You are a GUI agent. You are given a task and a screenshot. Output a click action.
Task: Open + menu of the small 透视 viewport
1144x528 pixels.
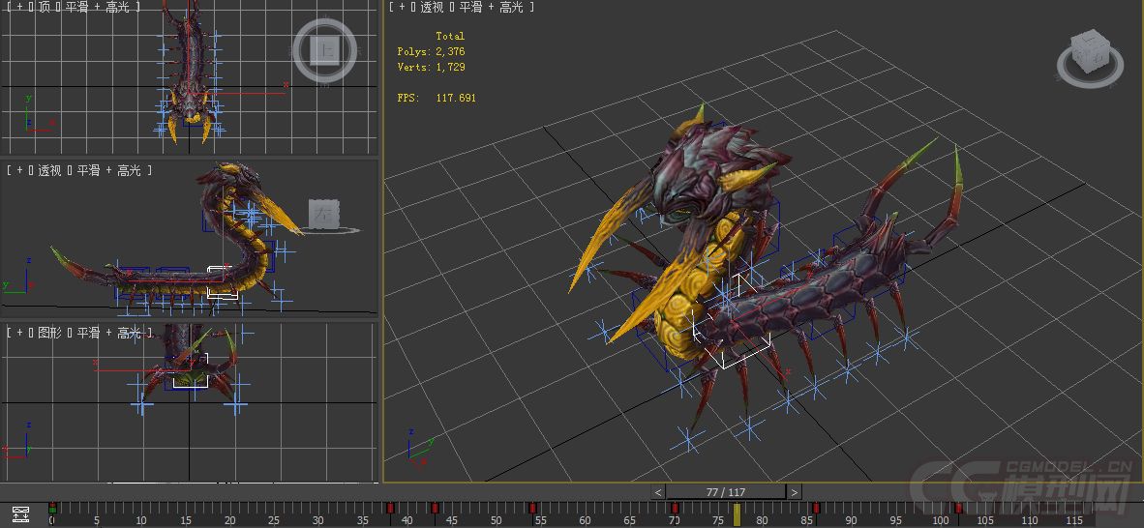[19, 170]
